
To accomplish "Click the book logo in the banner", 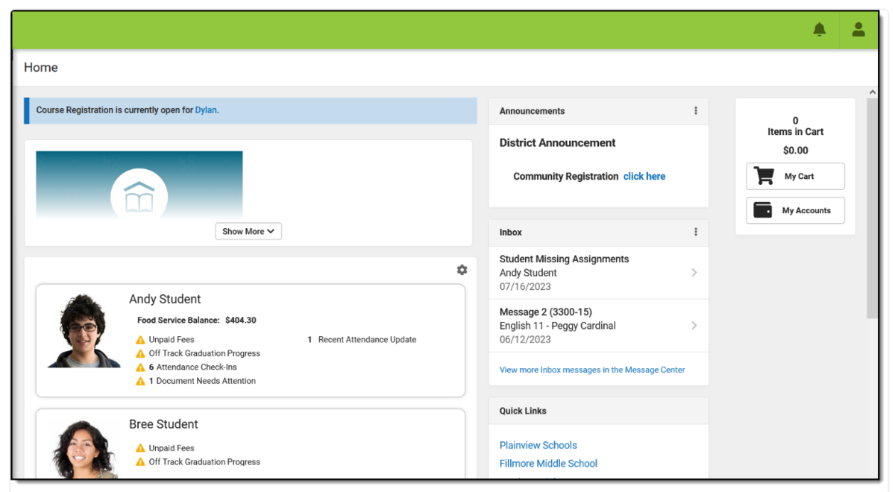I will (x=139, y=196).
